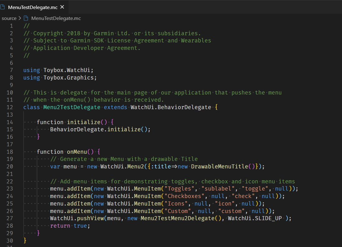Click the string "Checkboxes" on line 24

(x=184, y=196)
